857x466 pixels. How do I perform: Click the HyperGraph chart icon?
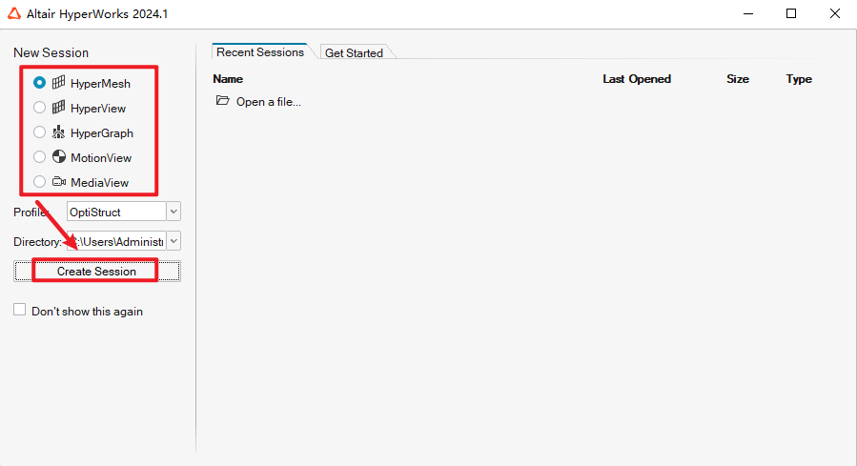click(58, 132)
